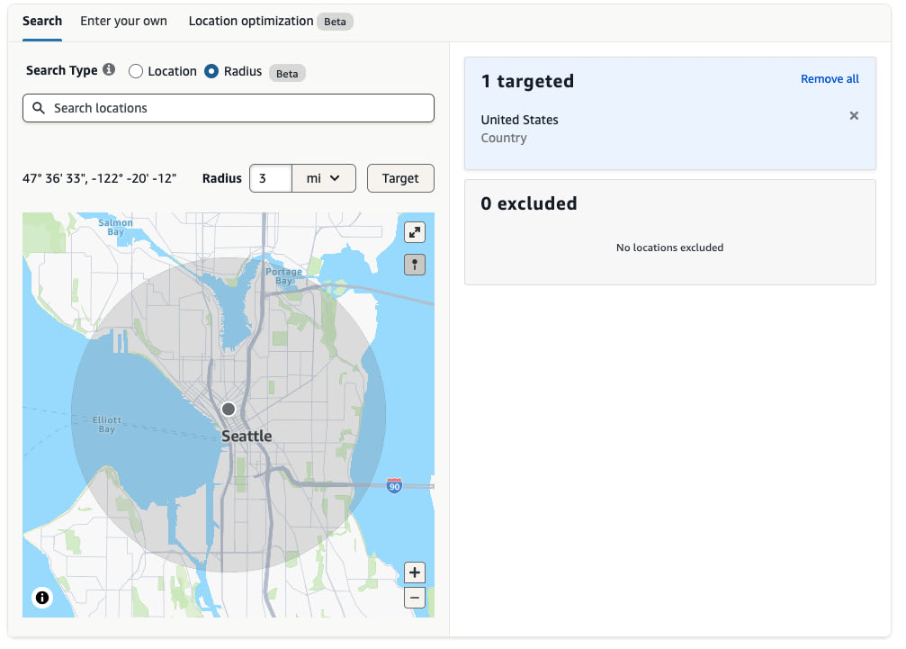Select the Location search type
The width and height of the screenshot is (906, 649).
pyautogui.click(x=136, y=71)
